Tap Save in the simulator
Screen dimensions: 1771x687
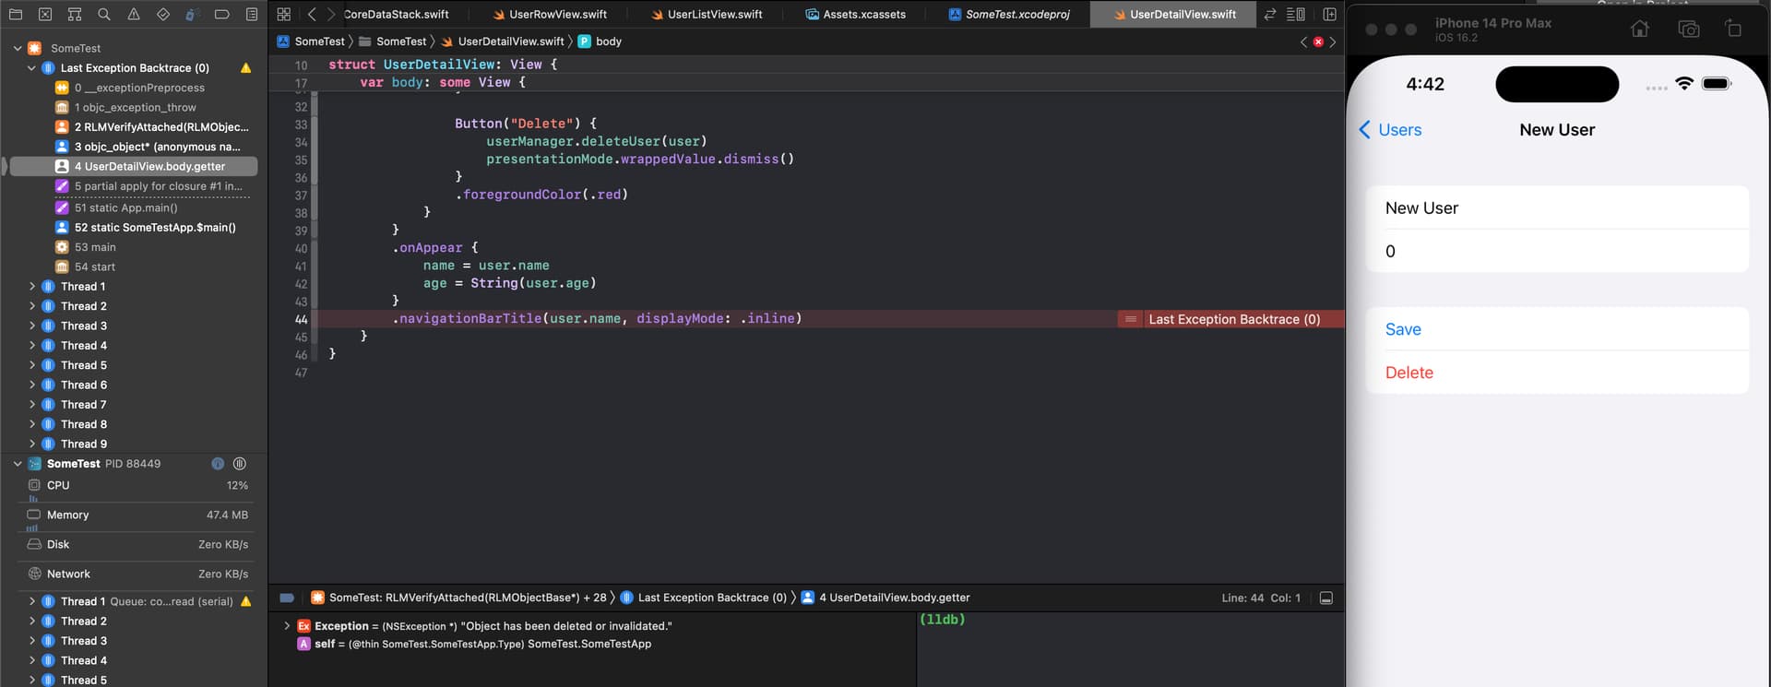pyautogui.click(x=1402, y=329)
